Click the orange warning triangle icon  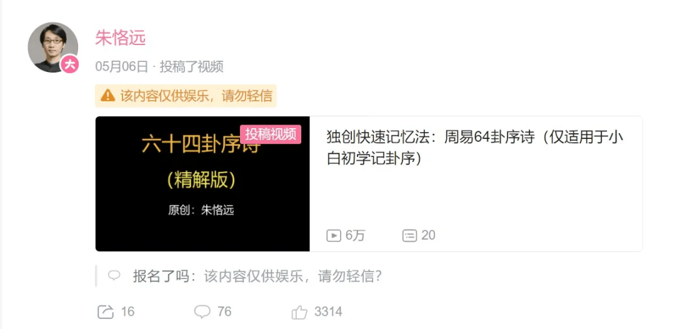pos(107,96)
